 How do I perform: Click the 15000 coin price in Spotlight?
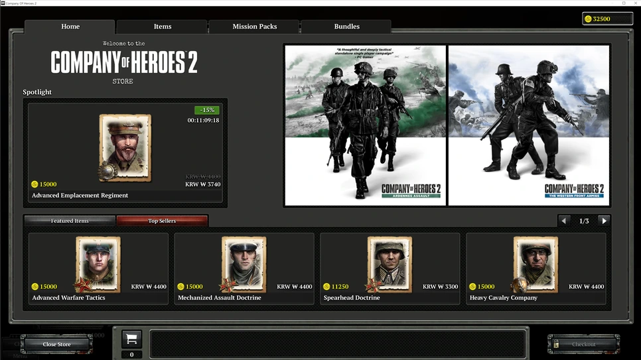(44, 184)
